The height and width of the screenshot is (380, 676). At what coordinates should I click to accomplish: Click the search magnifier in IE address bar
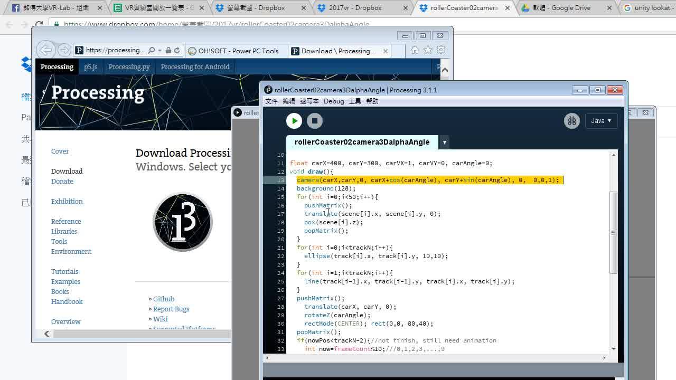pyautogui.click(x=152, y=50)
